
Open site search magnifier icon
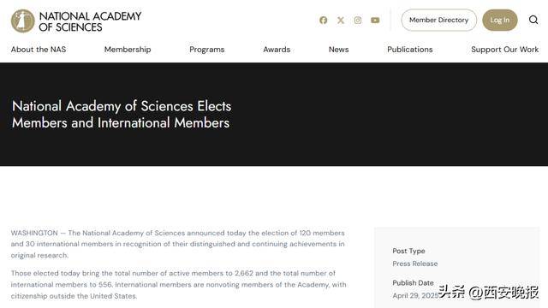[x=533, y=20]
